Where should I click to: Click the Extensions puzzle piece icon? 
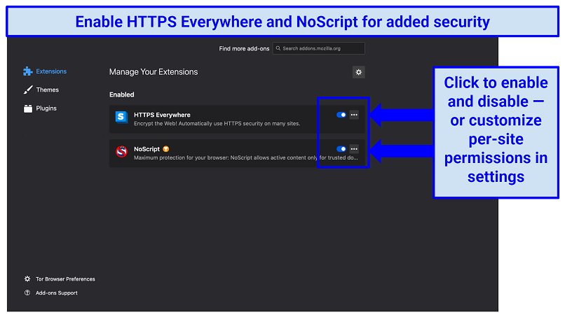click(28, 71)
